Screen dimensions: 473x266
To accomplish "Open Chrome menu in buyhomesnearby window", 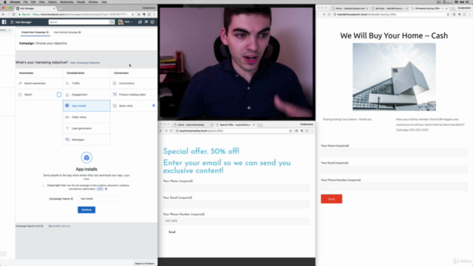I will coord(312,131).
